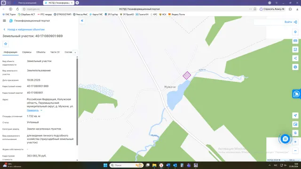The height and width of the screenshot is (169, 301).
Task: Open File Explorer from taskbar
Action: tap(154, 165)
